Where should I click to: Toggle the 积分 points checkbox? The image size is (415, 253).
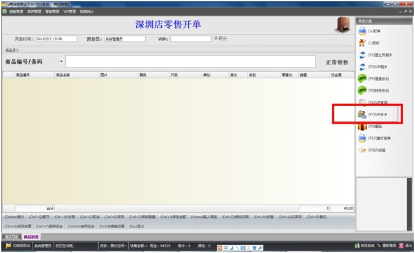tap(216, 38)
